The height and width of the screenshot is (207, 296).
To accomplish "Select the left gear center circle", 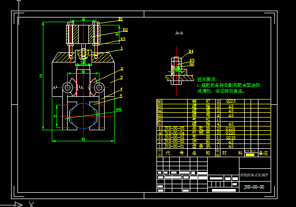I will tap(68, 88).
